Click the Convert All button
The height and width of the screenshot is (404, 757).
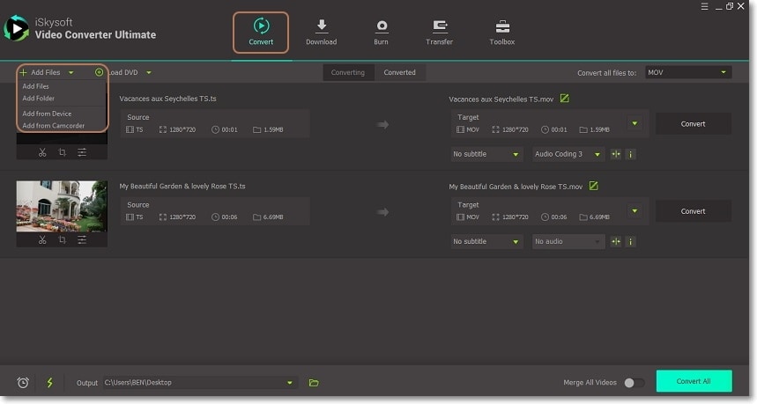tap(694, 381)
